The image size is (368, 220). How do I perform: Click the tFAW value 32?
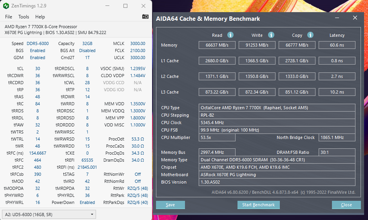click(38, 125)
